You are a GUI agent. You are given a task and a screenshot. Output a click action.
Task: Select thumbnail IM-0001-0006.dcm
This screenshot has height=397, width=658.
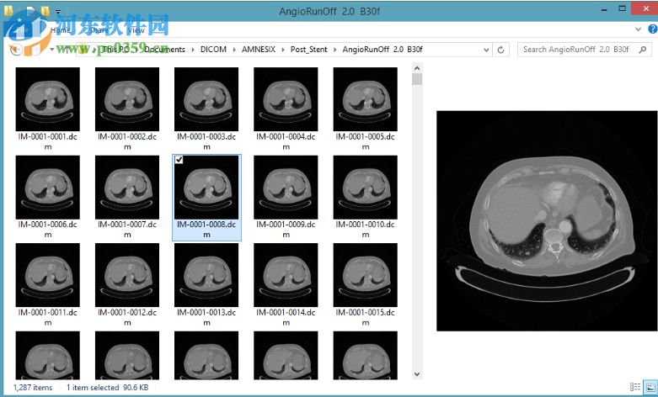[47, 188]
